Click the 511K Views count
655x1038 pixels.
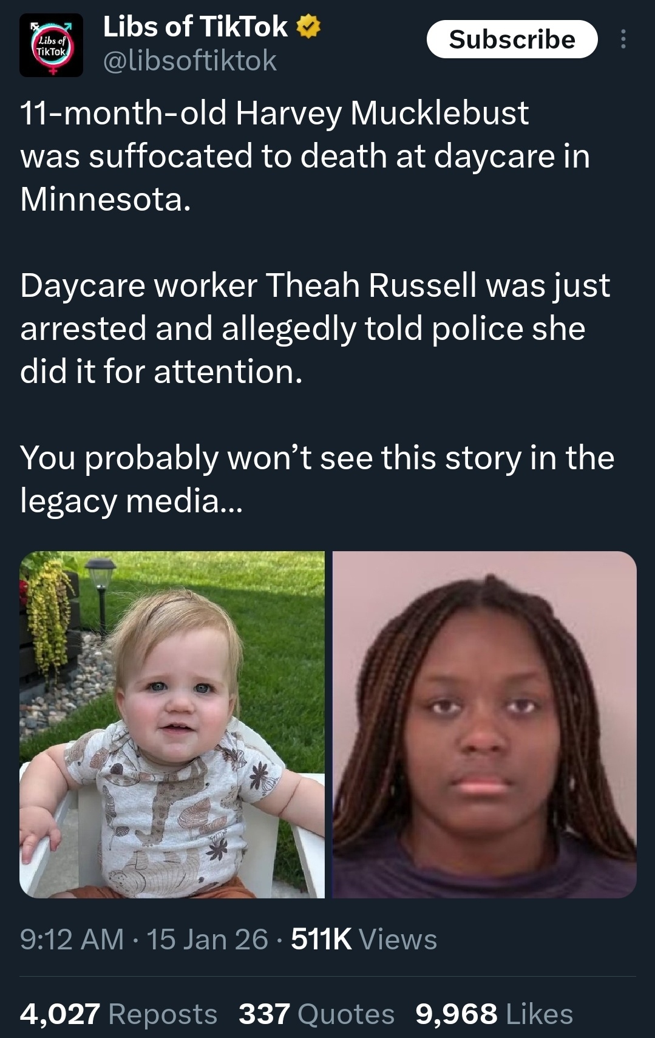tap(364, 939)
